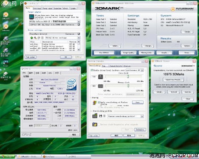199x159 pixels.
Task: Open the 3DMark06 desktop shortcut icon
Action: point(6,26)
